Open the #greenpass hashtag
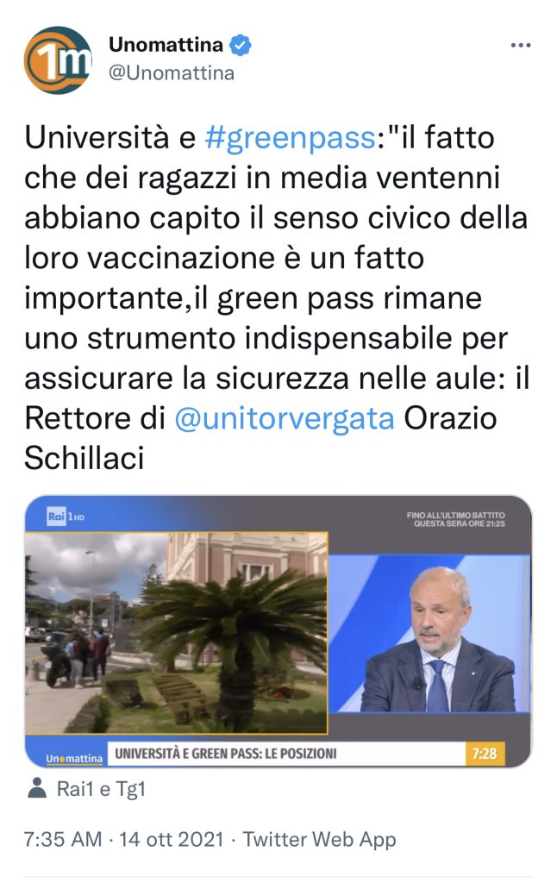The width and height of the screenshot is (557, 883). click(x=290, y=138)
